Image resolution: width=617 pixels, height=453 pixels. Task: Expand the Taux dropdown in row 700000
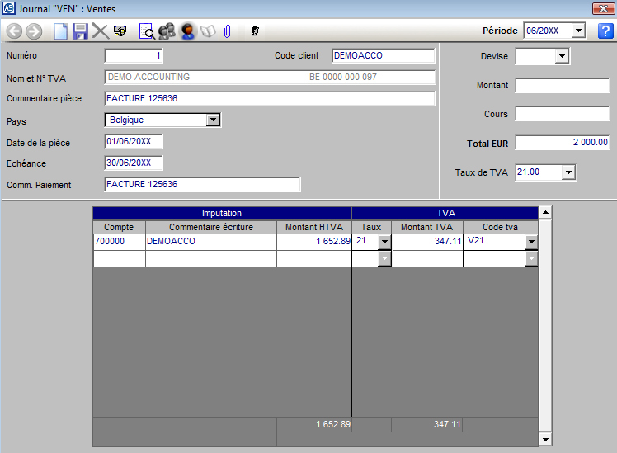pyautogui.click(x=384, y=242)
